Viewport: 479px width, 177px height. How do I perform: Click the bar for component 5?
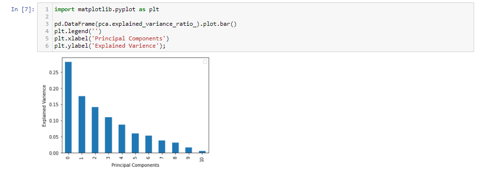click(135, 143)
